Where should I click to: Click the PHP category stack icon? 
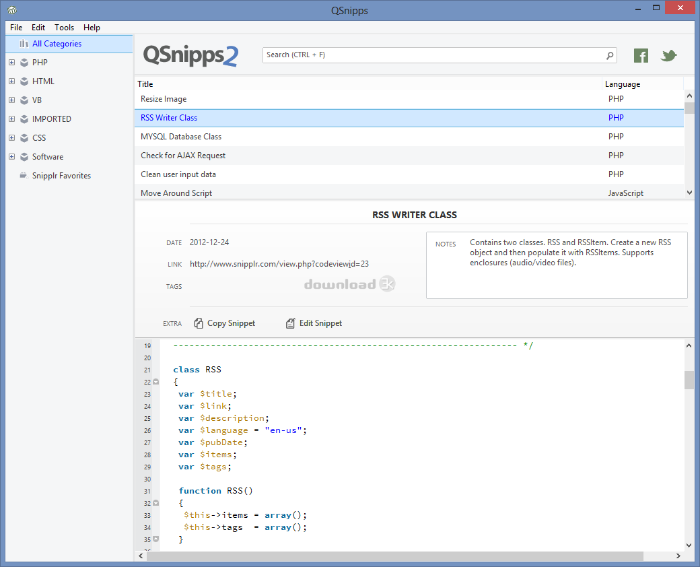coord(24,63)
